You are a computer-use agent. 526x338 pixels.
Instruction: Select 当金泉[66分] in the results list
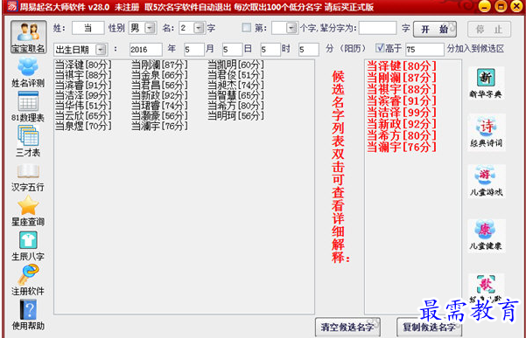pos(159,75)
